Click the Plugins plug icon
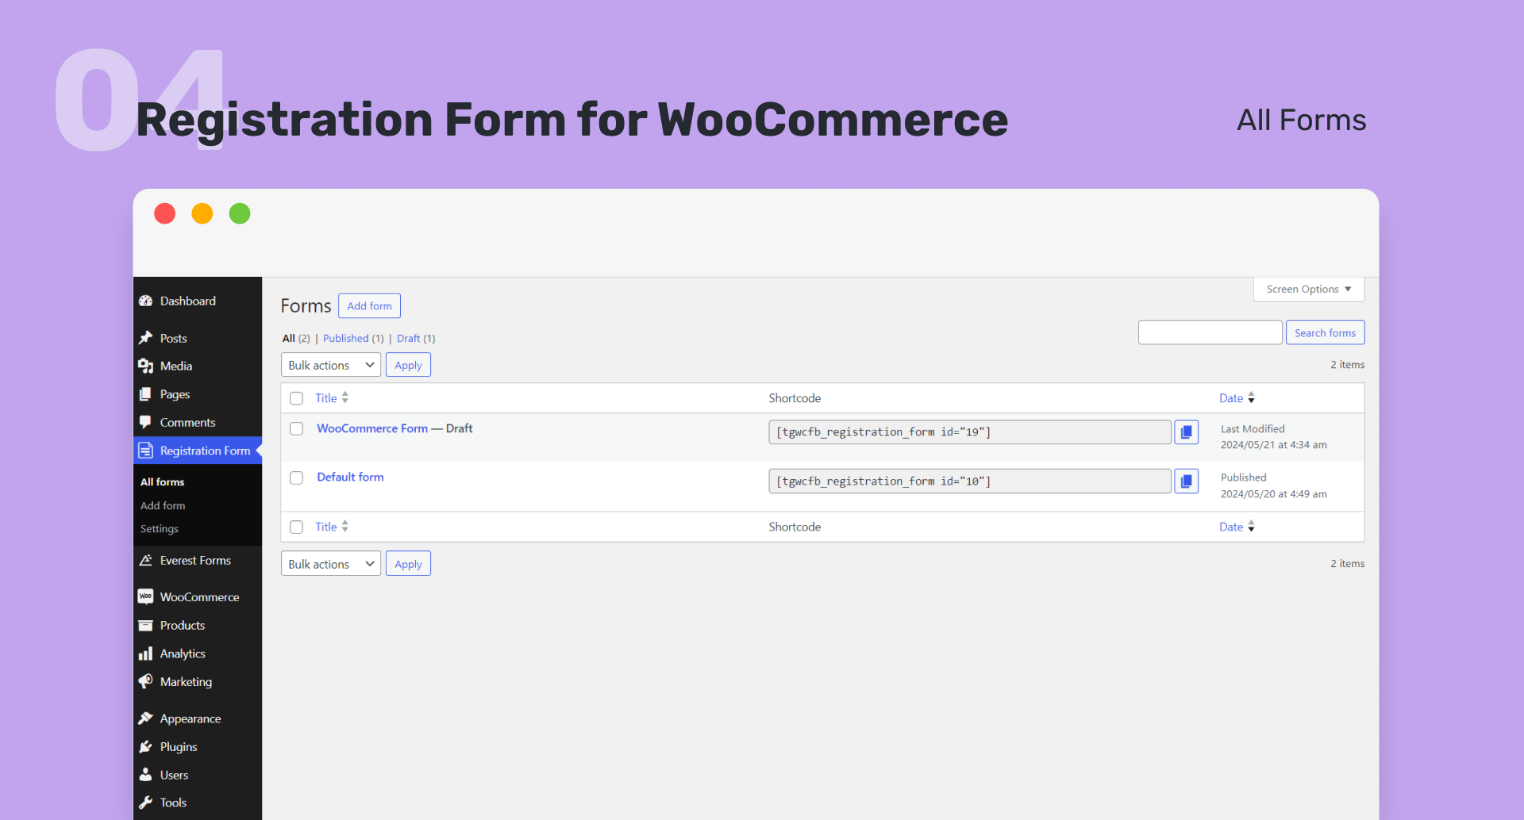 coord(146,747)
